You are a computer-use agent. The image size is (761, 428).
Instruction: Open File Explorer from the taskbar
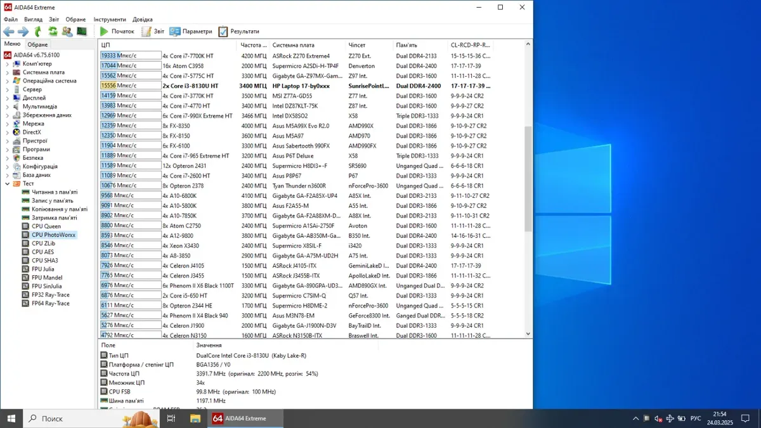[195, 418]
